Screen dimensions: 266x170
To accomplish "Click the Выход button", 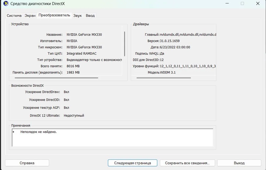I will (239, 163).
